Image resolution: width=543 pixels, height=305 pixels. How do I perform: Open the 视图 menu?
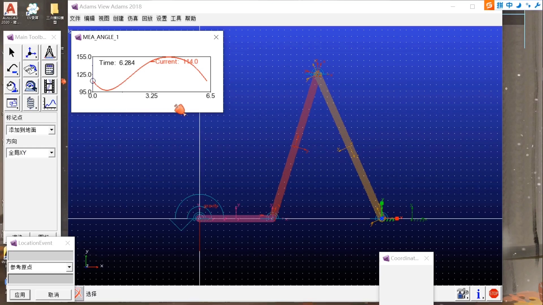[104, 19]
